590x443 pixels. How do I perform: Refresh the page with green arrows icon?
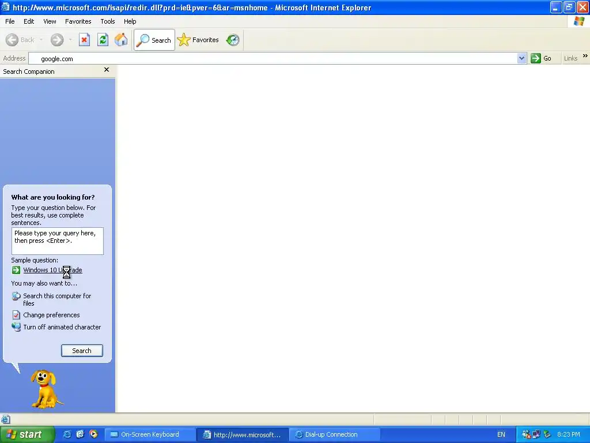pos(103,40)
